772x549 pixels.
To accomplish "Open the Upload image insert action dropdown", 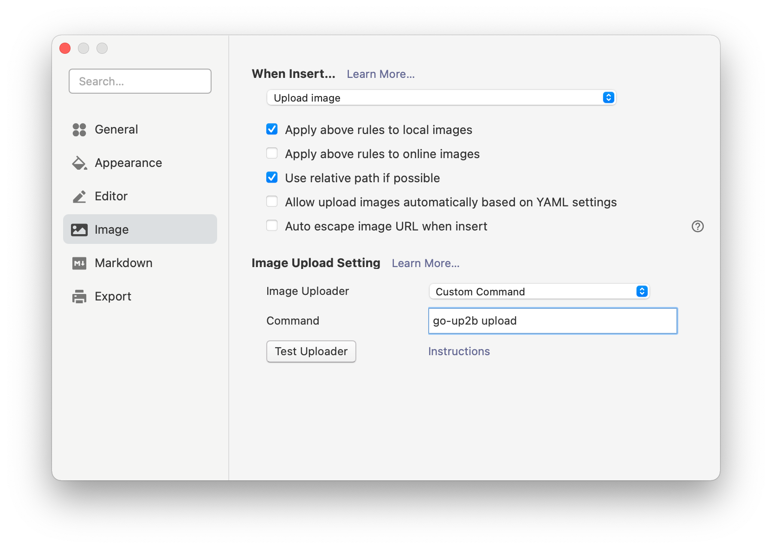I will (x=441, y=98).
